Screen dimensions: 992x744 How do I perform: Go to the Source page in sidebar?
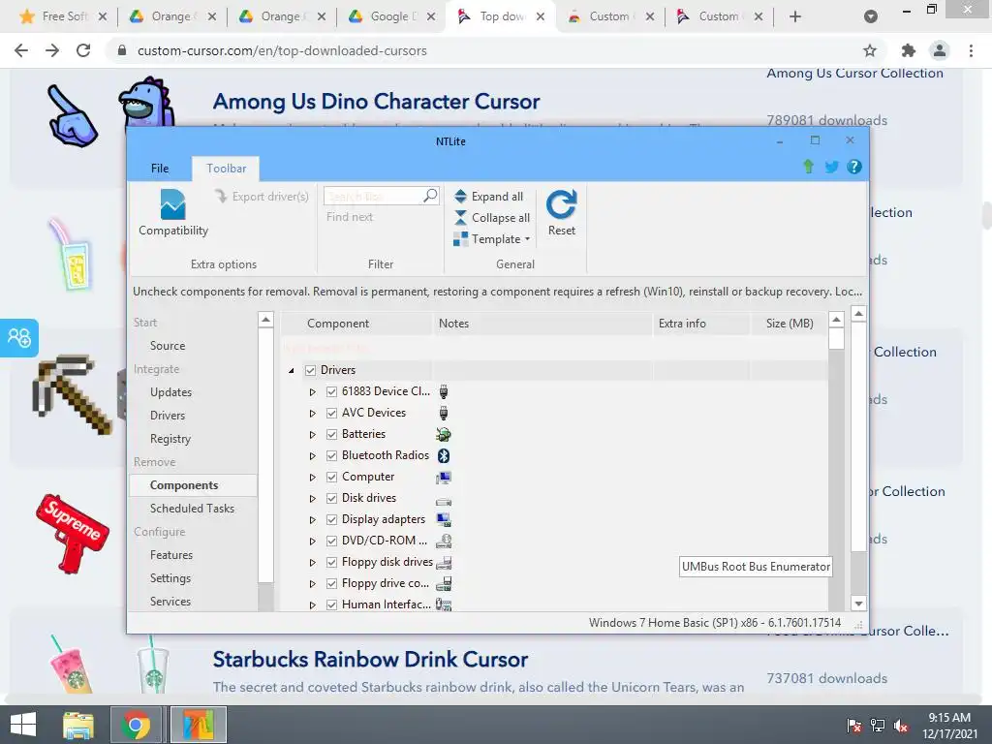[x=168, y=346]
